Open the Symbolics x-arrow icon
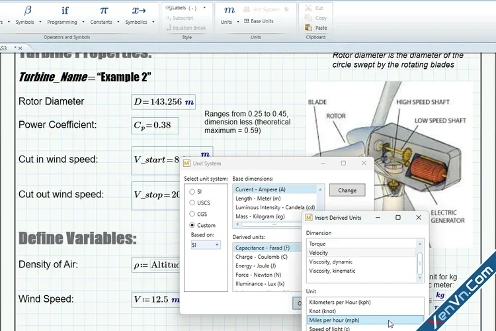The image size is (496, 331). pos(139,11)
